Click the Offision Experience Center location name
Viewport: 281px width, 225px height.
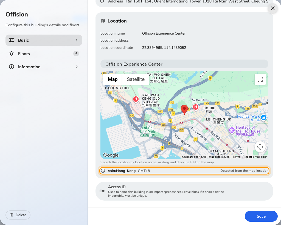tap(164, 33)
